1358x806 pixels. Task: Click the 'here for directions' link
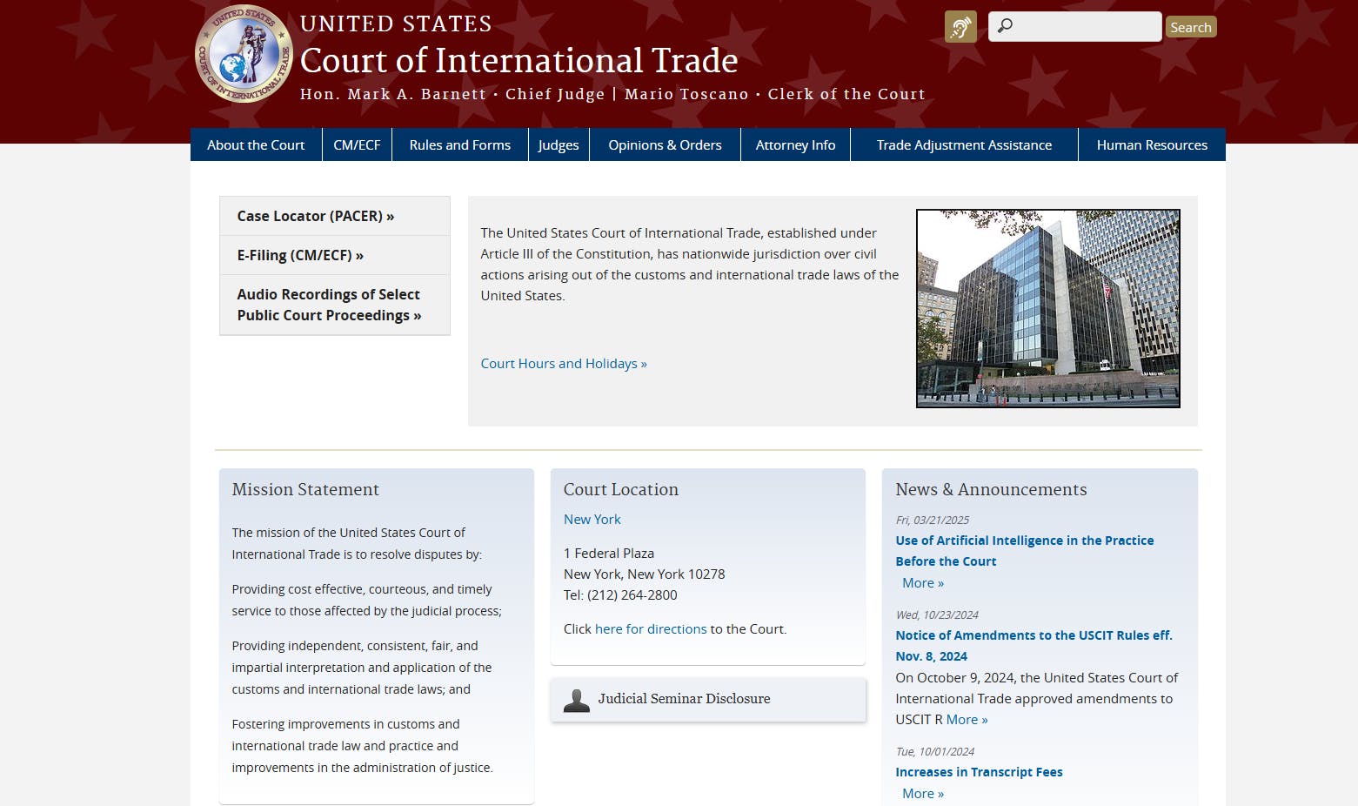point(650,629)
